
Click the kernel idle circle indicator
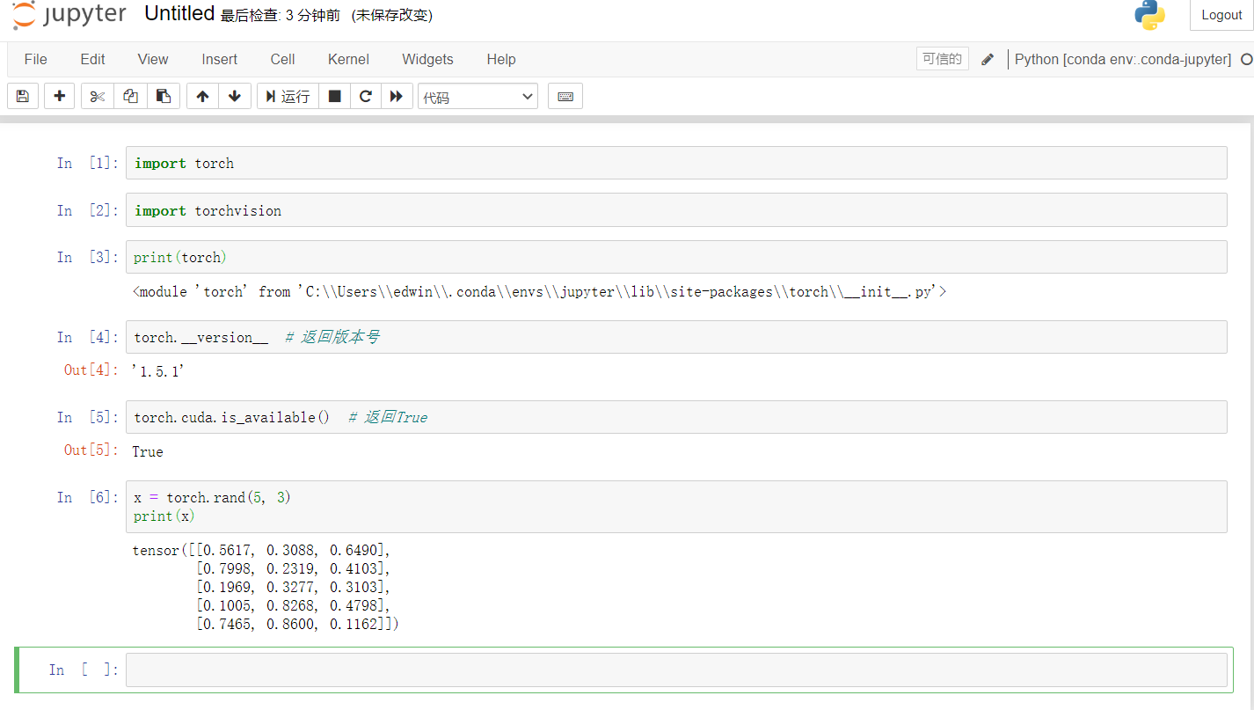1246,59
